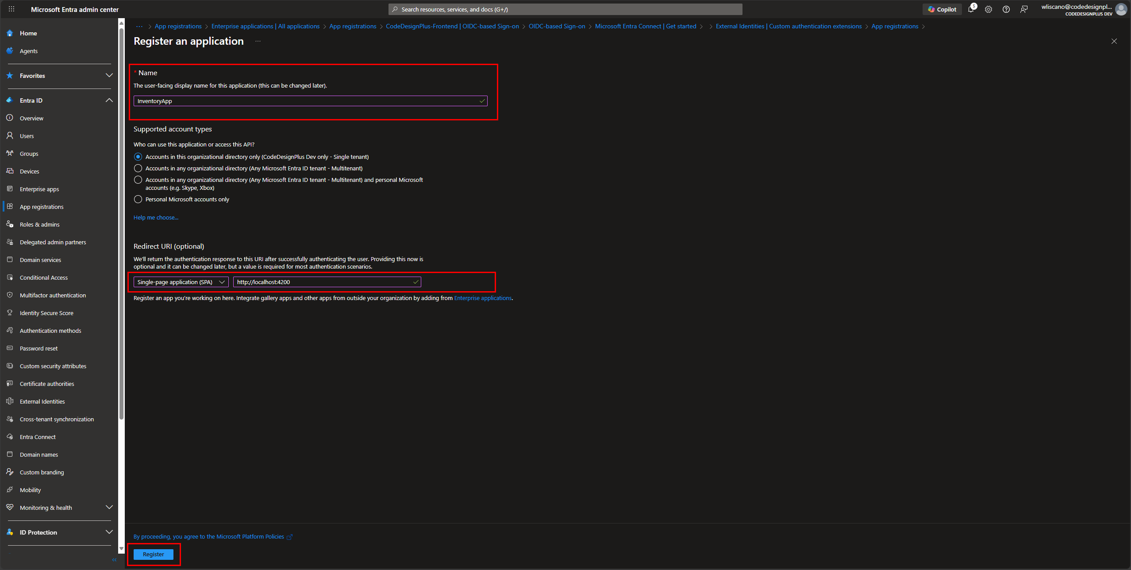Collapse the Entra ID section chevron
The height and width of the screenshot is (570, 1131).
[x=109, y=100]
